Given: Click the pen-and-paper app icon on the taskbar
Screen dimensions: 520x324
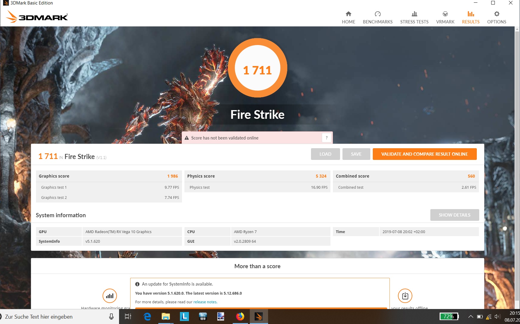Looking at the screenshot, I should (221, 316).
